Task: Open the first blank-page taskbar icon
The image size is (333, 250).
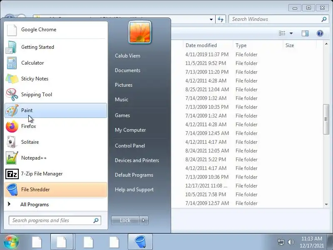Action: point(37,242)
